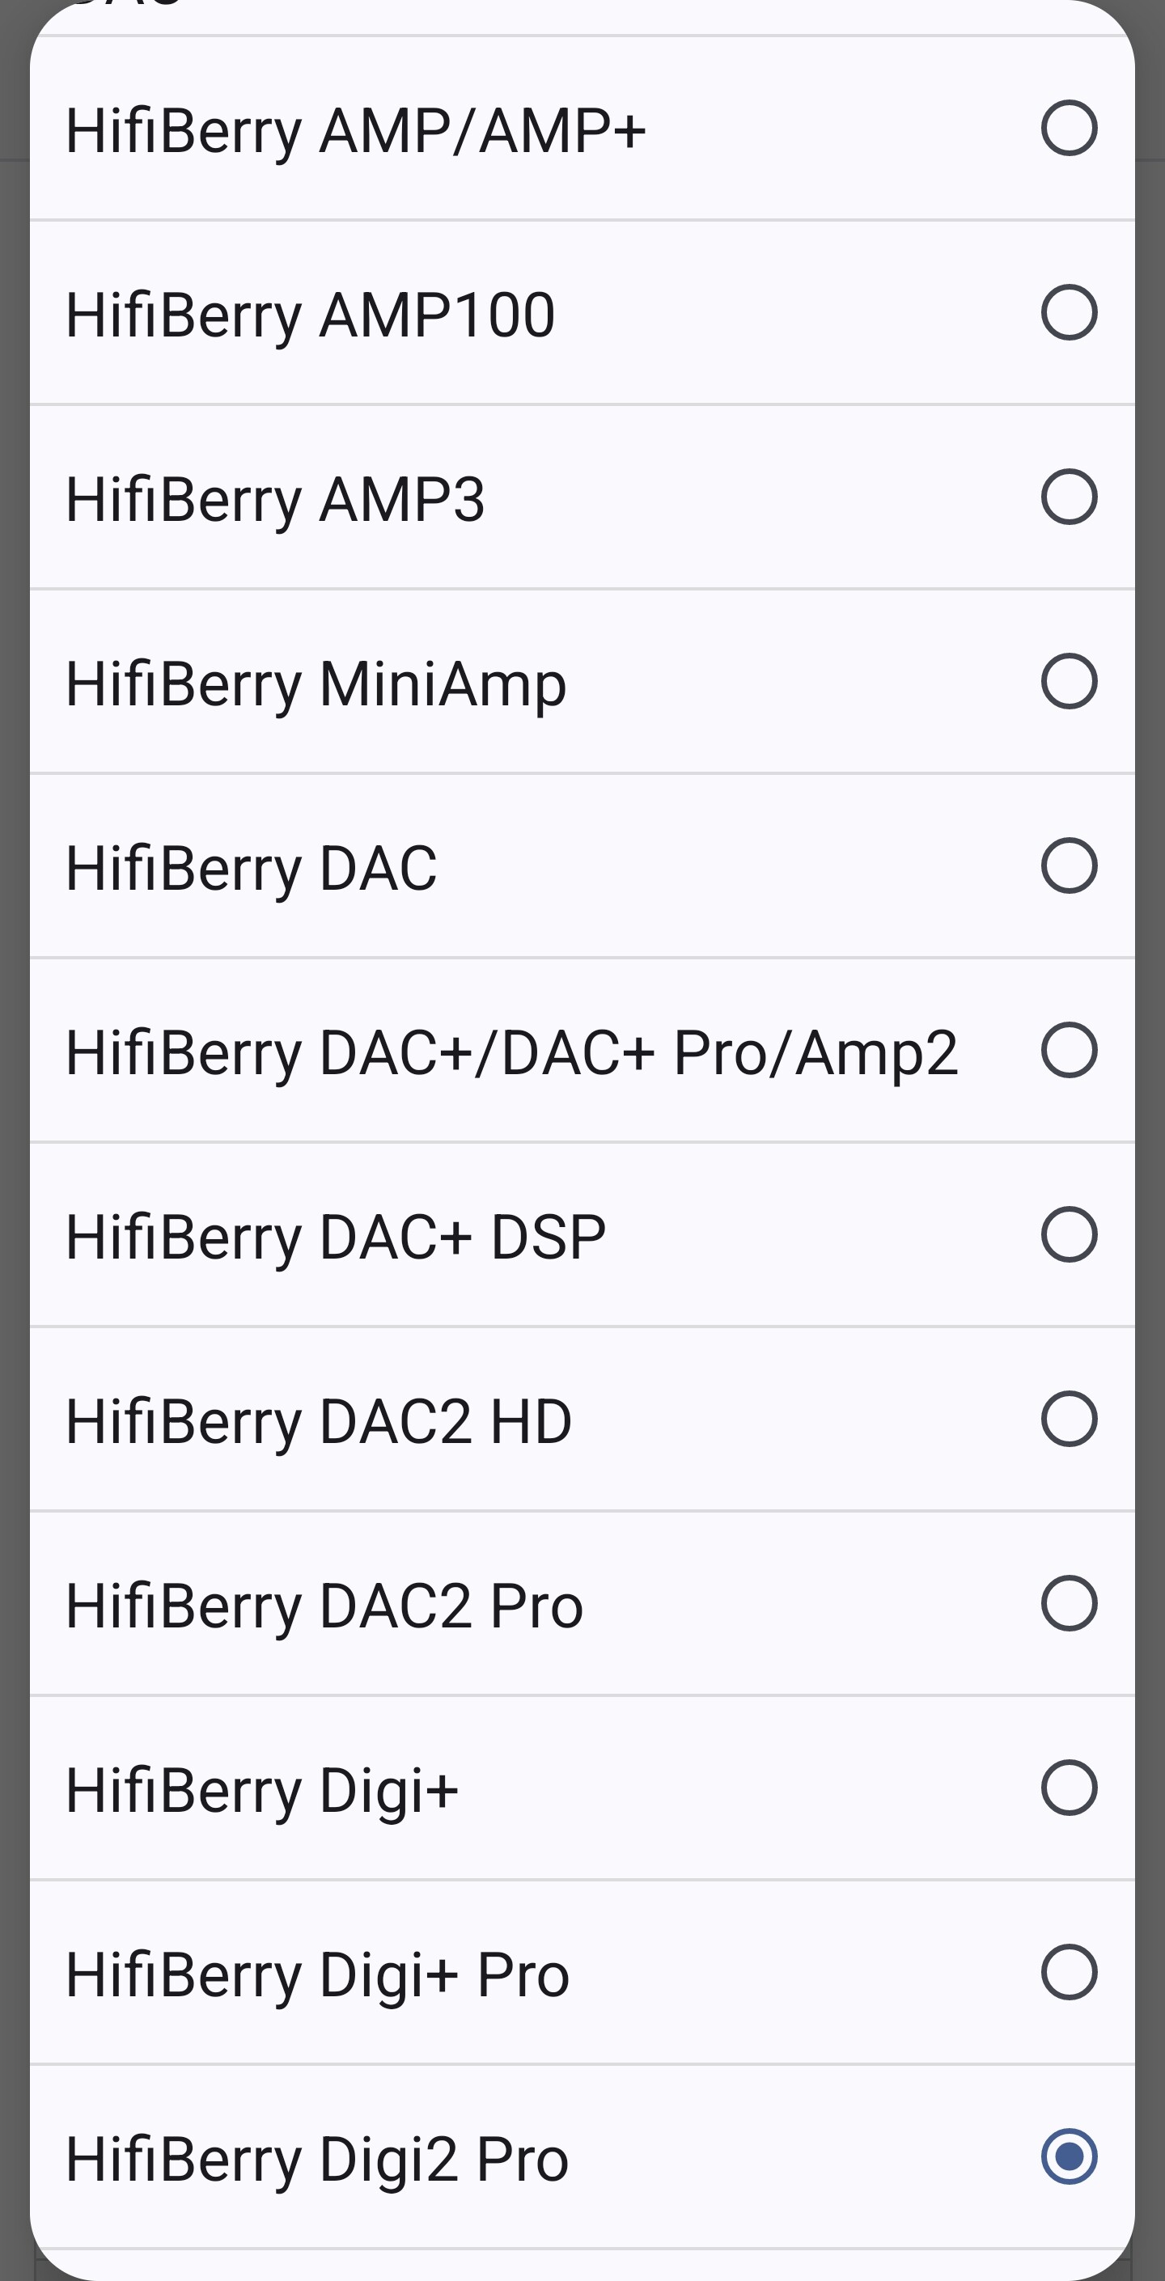
Task: Select the HifiBerry DAC radio circle
Action: point(1069,865)
